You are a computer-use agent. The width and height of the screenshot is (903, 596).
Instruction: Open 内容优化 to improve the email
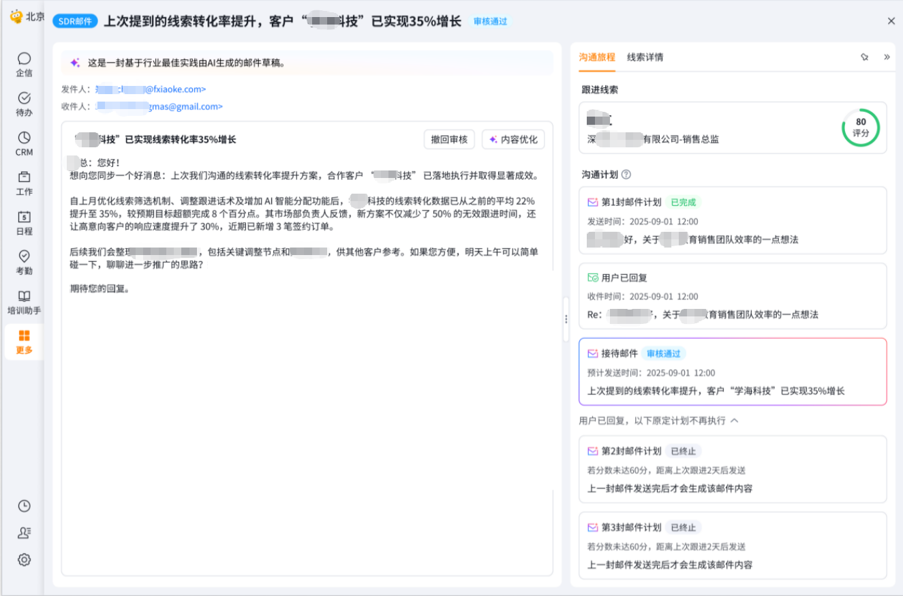tap(512, 139)
